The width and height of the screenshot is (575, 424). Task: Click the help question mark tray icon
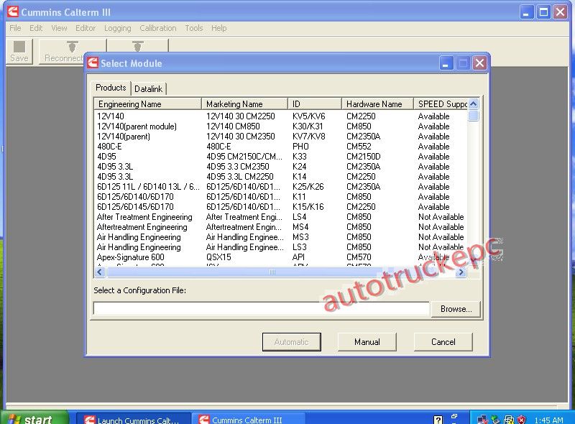tap(438, 419)
